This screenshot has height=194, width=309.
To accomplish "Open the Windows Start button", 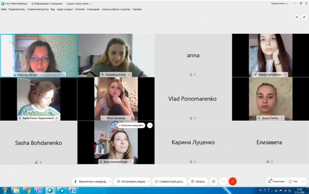I will pos(5,191).
